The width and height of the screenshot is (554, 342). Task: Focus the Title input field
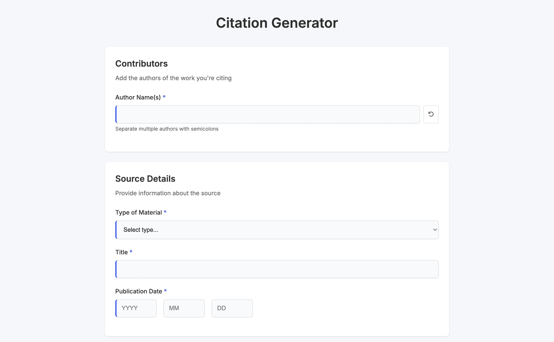tap(276, 269)
